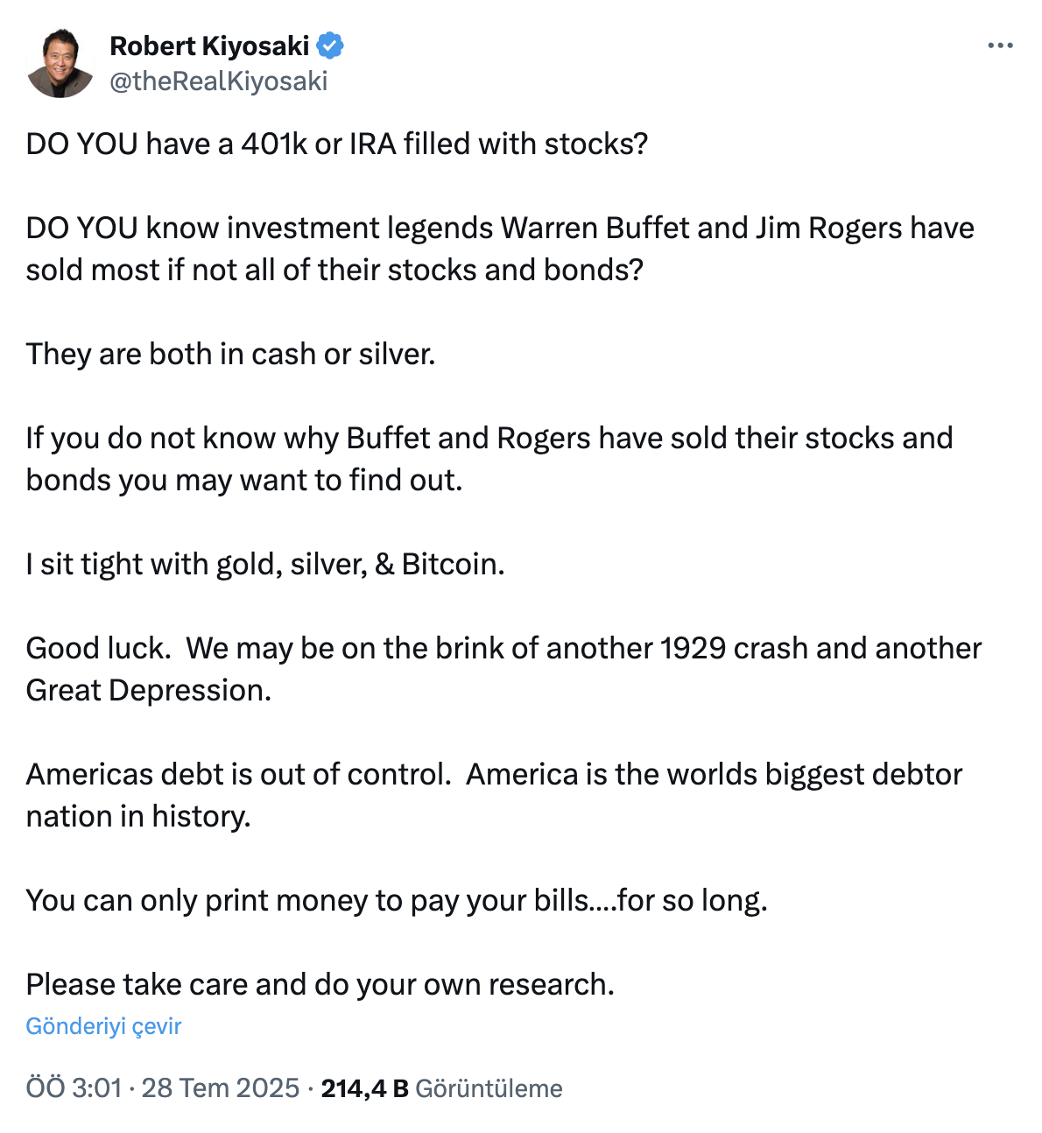Click the line about 401k or IRA
The width and height of the screenshot is (1042, 1133).
tap(337, 144)
